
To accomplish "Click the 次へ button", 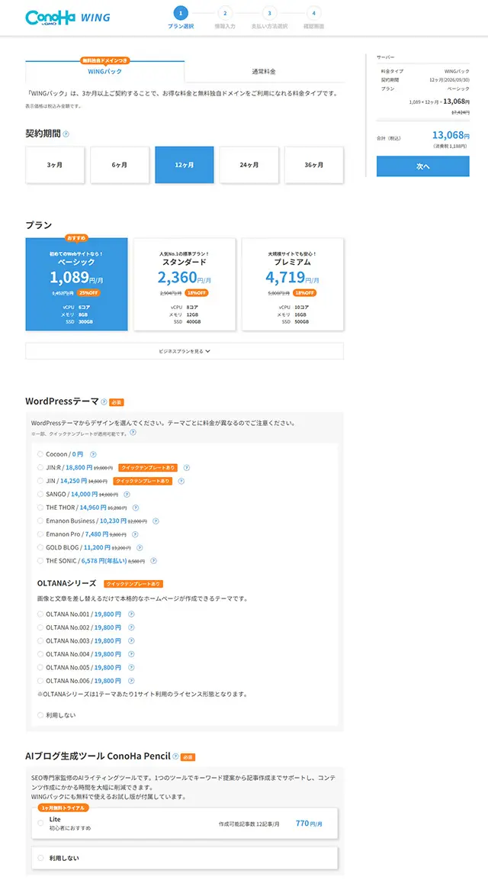I will [x=422, y=166].
